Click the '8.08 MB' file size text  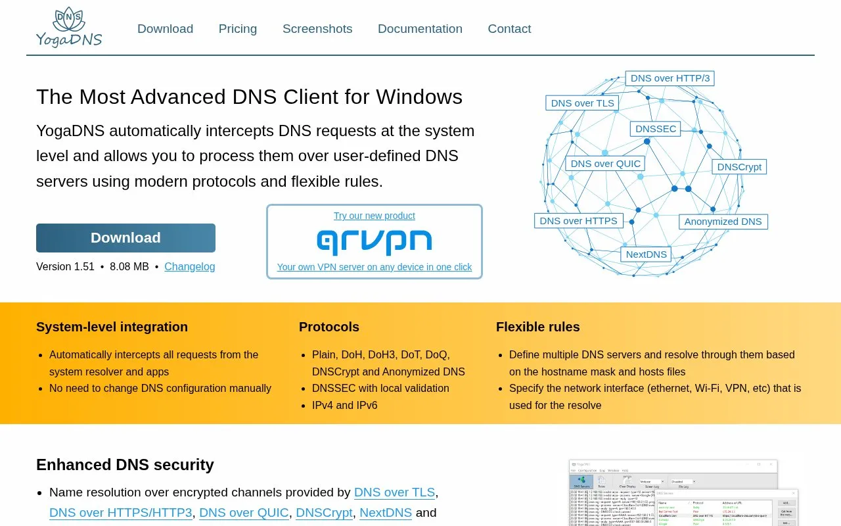[x=129, y=267]
